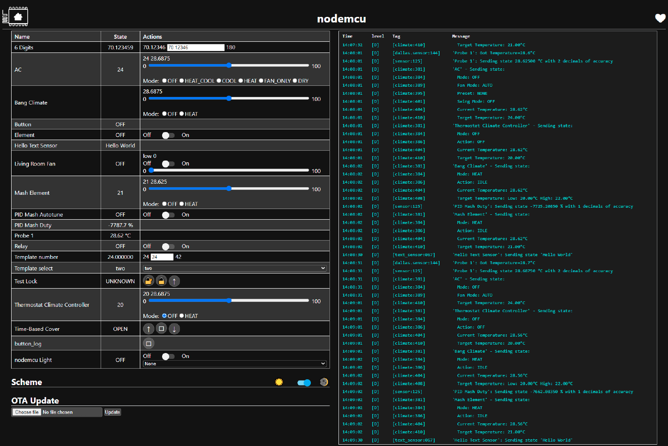Unlock Test Lock with the open padlock icon
Image resolution: width=668 pixels, height=446 pixels.
148,281
